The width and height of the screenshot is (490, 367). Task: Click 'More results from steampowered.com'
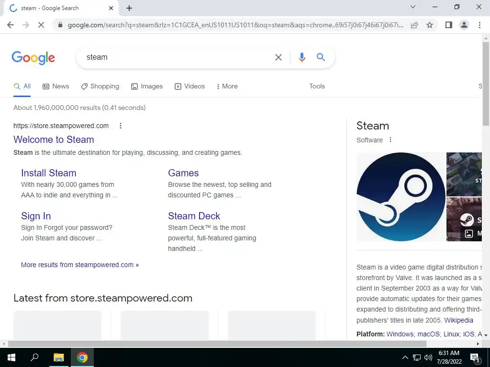tap(80, 265)
